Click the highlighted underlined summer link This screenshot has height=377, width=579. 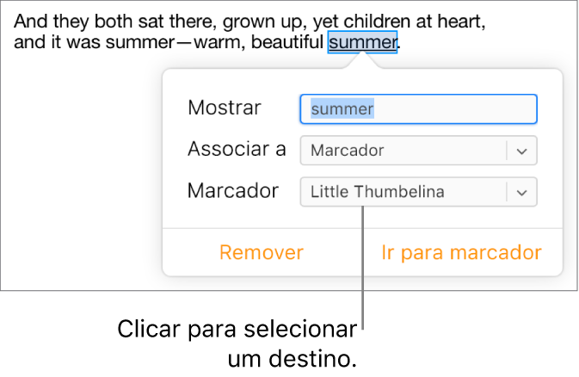[x=363, y=41]
